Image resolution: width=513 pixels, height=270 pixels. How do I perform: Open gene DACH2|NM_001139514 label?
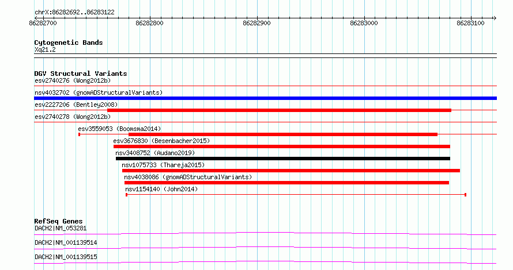[x=66, y=242]
